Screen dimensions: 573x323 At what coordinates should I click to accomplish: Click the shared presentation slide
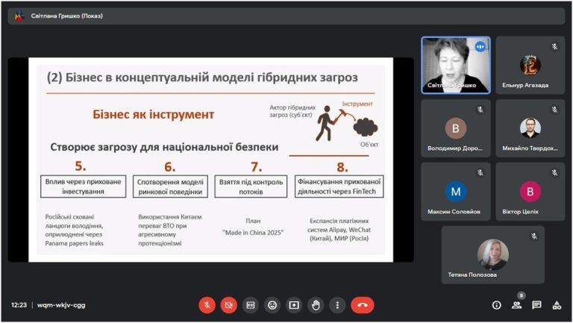coord(211,160)
